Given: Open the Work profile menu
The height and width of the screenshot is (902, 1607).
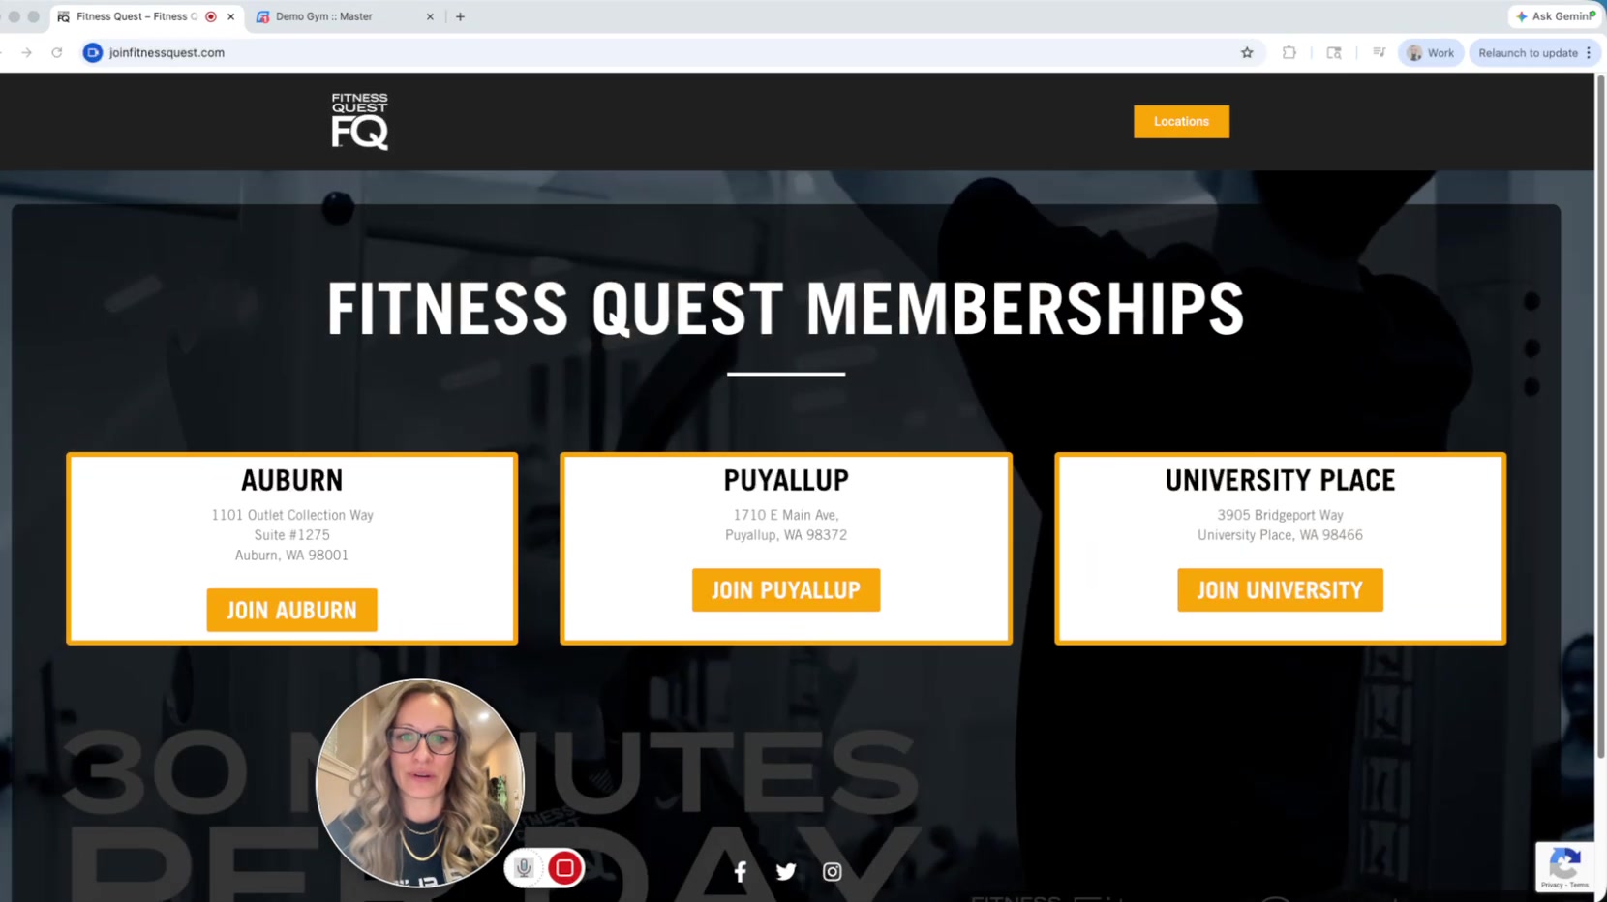Looking at the screenshot, I should [1431, 53].
